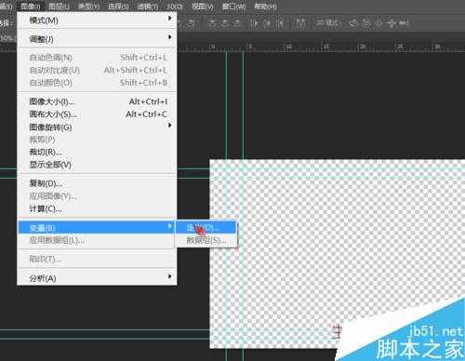Viewport: 465px width, 361px height.
Task: Expand the 图像旋转(G) submenu arrow
Action: click(169, 125)
